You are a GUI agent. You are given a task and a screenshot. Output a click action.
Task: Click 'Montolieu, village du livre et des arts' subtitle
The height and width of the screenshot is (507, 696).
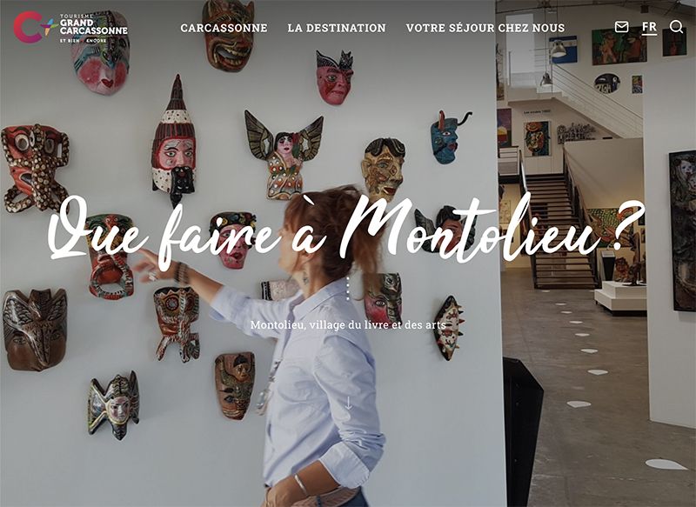(x=348, y=324)
